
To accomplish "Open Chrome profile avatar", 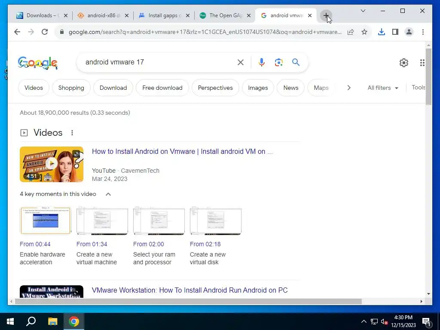I will [409, 32].
